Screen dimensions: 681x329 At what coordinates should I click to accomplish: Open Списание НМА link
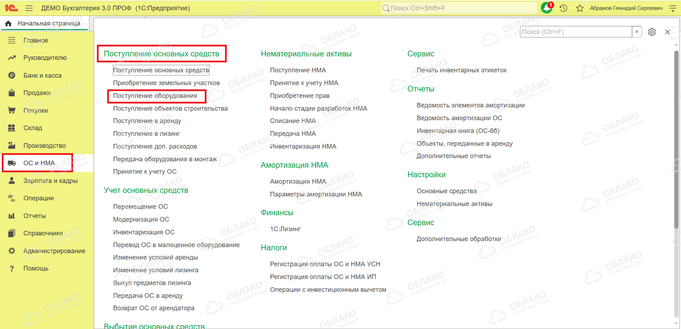point(293,121)
